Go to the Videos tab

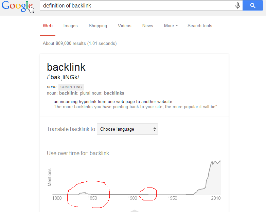click(x=124, y=26)
